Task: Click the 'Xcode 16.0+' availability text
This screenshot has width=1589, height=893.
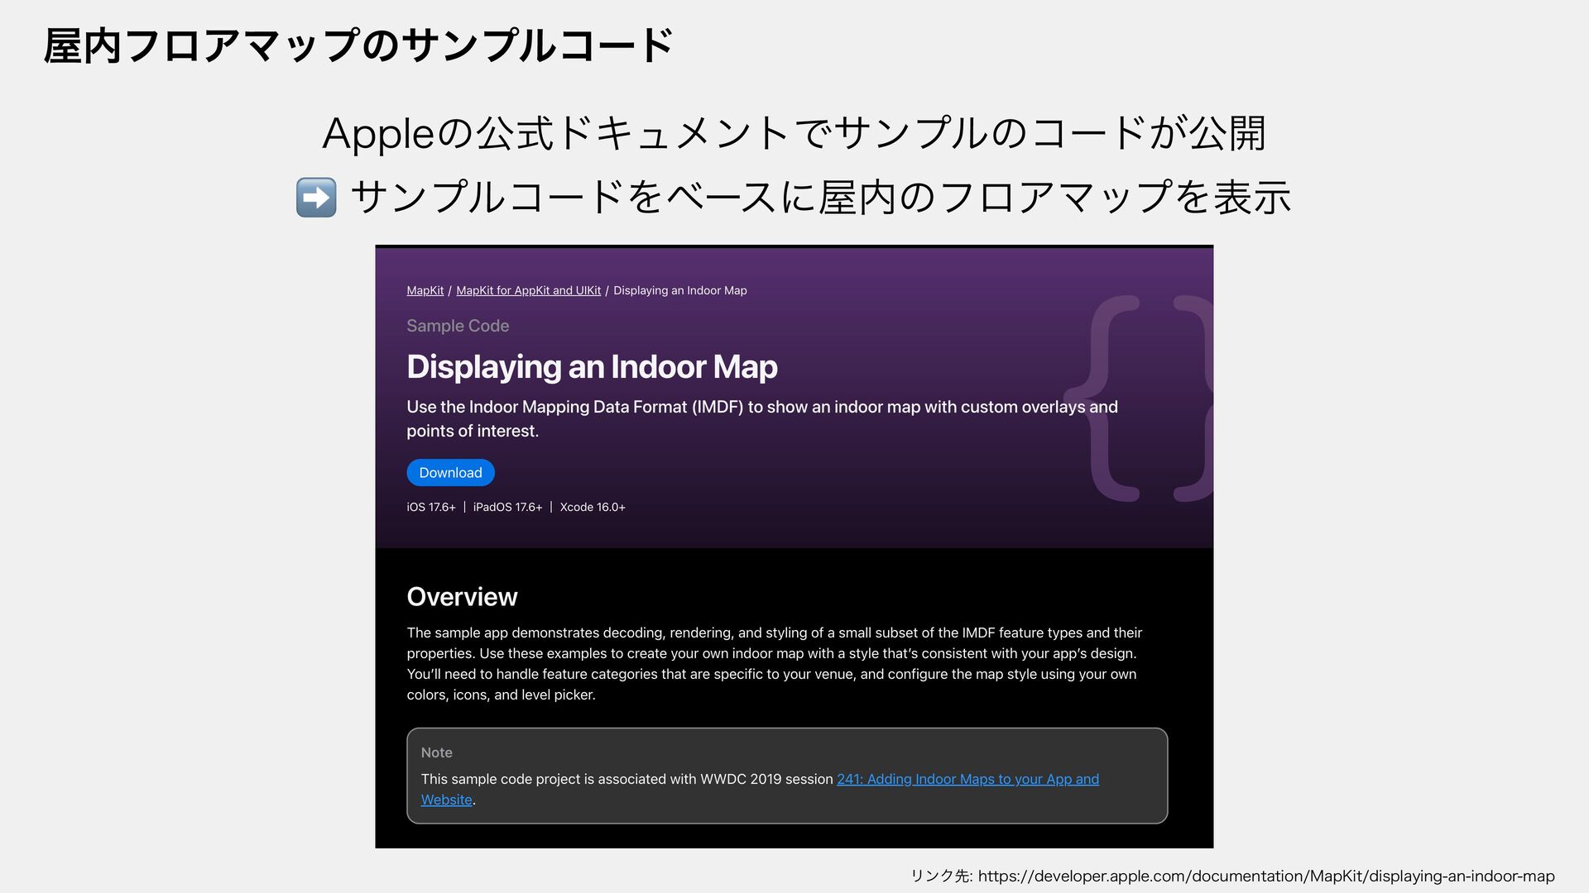Action: pyautogui.click(x=593, y=507)
